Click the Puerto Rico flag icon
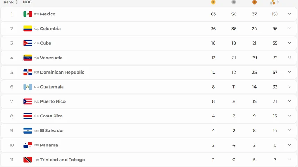Screen dimensions: 298x167 point(28,101)
